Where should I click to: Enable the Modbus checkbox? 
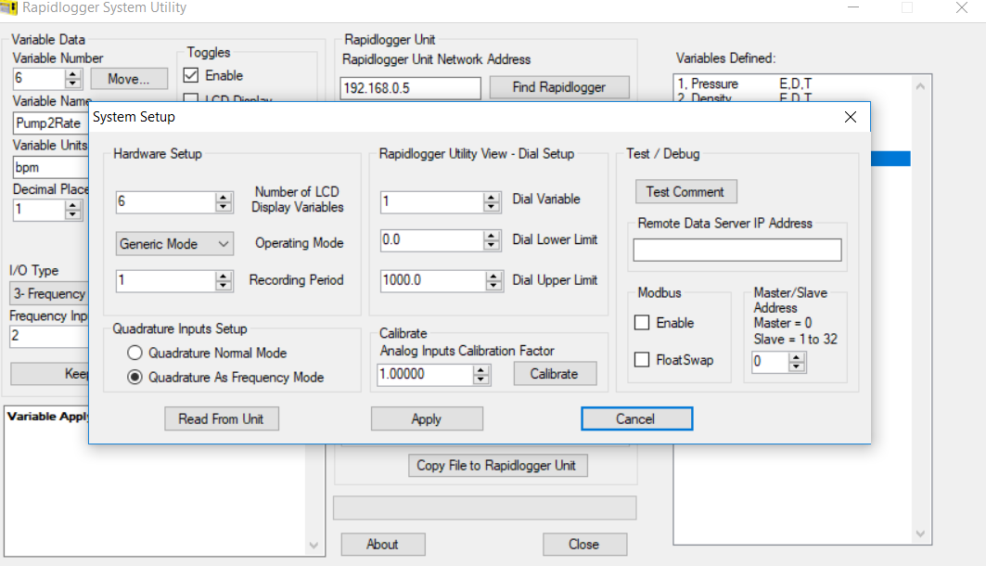pos(642,323)
